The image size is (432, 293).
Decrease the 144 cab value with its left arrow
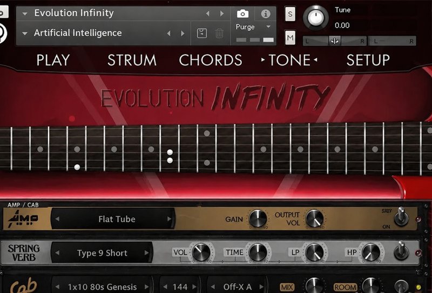tap(165, 287)
